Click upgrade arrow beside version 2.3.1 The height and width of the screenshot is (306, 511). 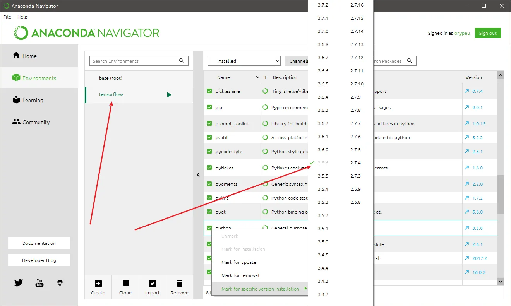(x=466, y=152)
